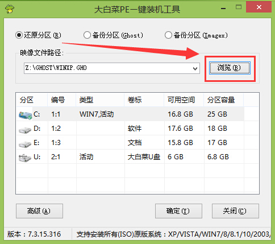Click the Dabaicai mascot icon in title bar
Viewport: 275px width, 244px height.
pyautogui.click(x=10, y=9)
